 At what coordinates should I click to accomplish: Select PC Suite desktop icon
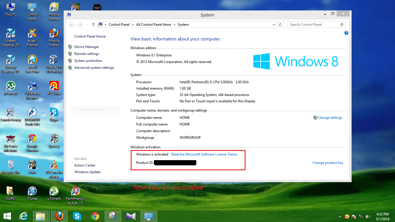click(54, 88)
